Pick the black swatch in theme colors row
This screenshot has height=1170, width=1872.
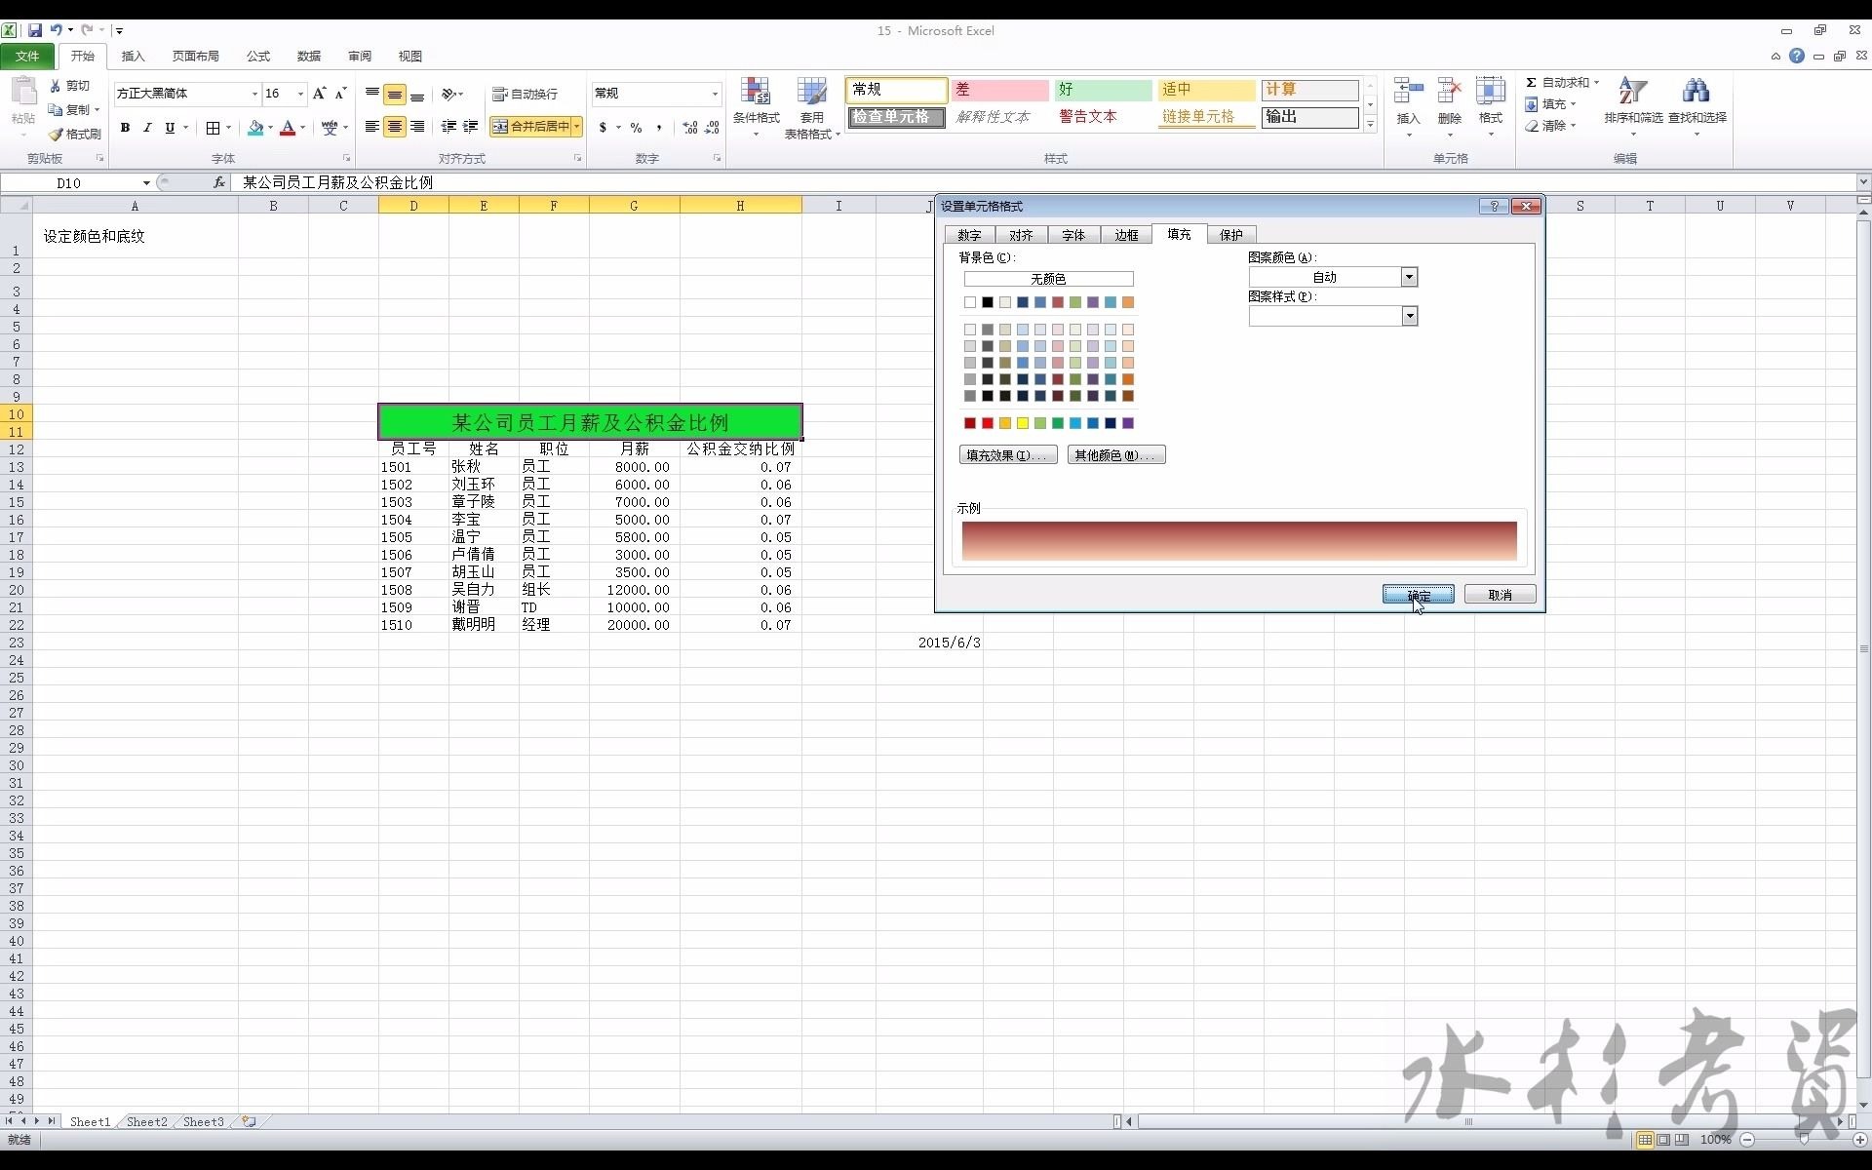point(988,302)
